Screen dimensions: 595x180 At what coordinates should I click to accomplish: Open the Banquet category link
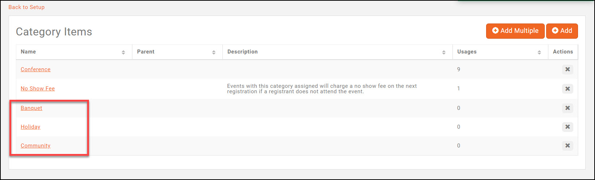point(31,108)
